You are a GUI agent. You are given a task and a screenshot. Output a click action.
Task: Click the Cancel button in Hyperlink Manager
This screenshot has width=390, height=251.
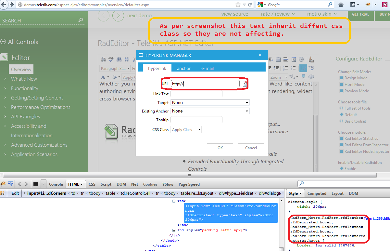(251, 148)
